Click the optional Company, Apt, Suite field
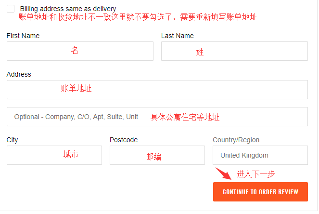This screenshot has height=214, width=319. 77,117
